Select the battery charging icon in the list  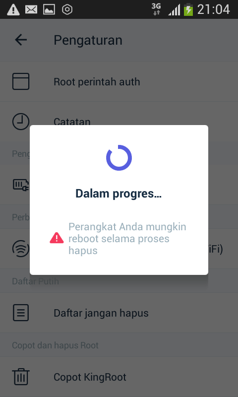click(x=21, y=185)
